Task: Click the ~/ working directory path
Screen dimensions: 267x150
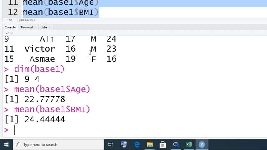Action: [x=7, y=33]
